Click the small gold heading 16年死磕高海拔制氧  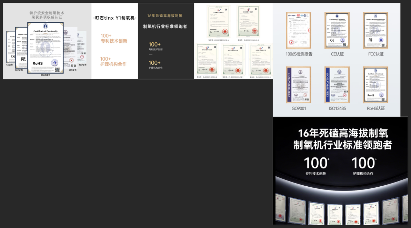[x=164, y=16]
